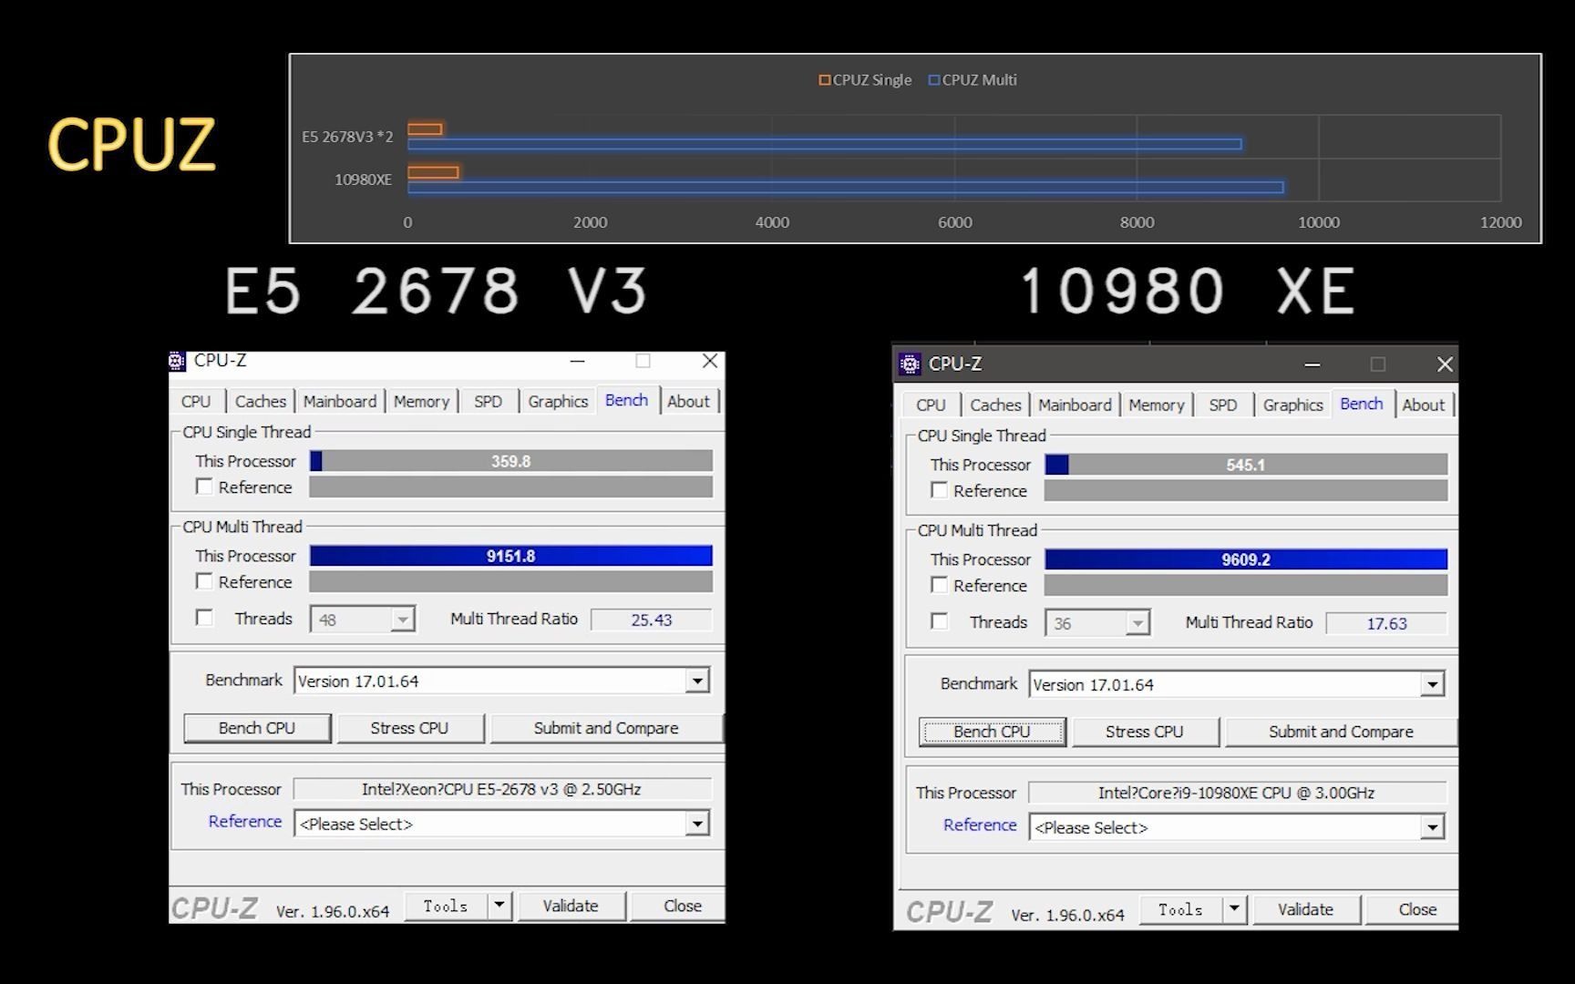The height and width of the screenshot is (984, 1575).
Task: Click Tools button in E5-2678 window
Action: tap(446, 906)
